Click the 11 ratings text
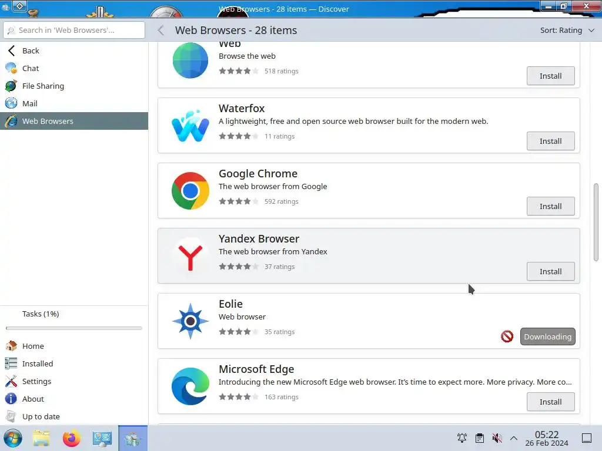This screenshot has height=451, width=602. pyautogui.click(x=279, y=136)
